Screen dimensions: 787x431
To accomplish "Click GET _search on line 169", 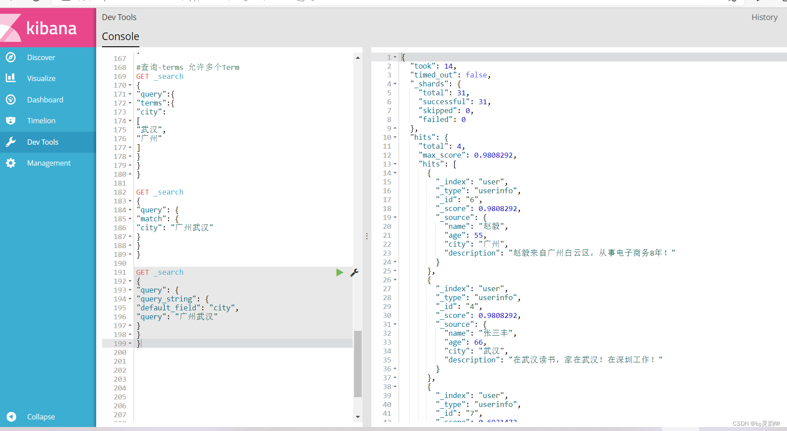I will tap(160, 77).
